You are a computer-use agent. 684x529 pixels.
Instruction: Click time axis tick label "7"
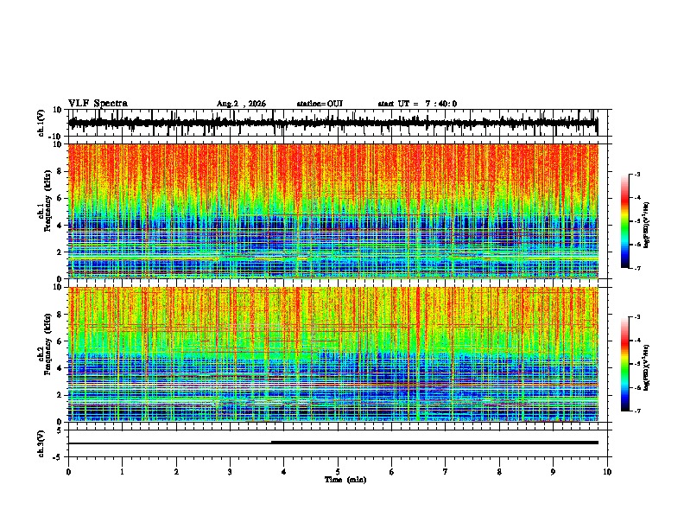click(446, 472)
